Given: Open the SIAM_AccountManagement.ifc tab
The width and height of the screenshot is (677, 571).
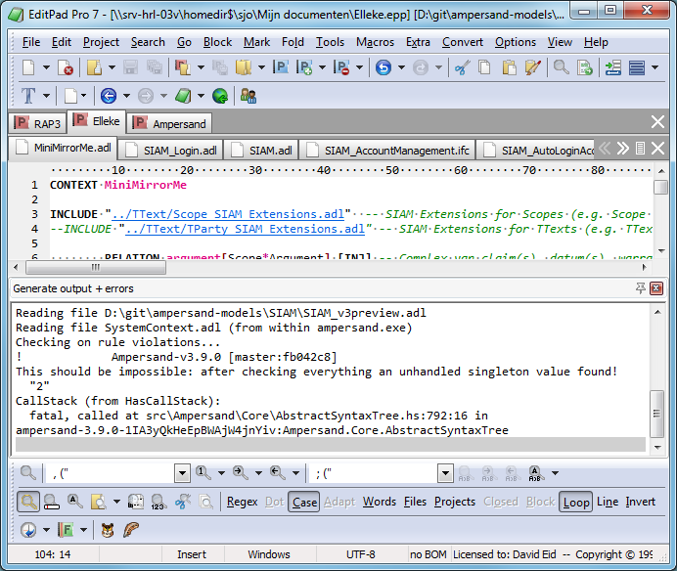Looking at the screenshot, I should pyautogui.click(x=387, y=151).
